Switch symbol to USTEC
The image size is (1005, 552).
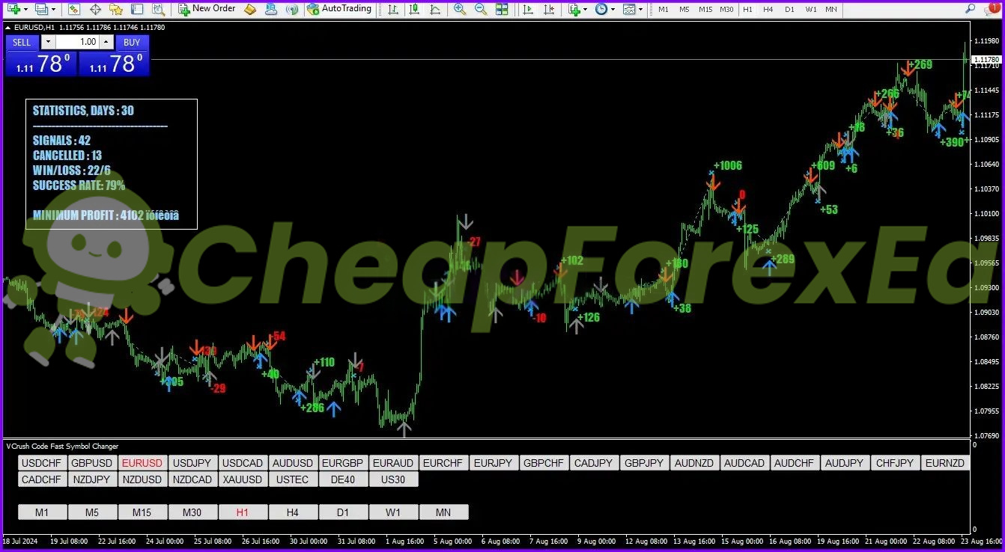coord(293,479)
